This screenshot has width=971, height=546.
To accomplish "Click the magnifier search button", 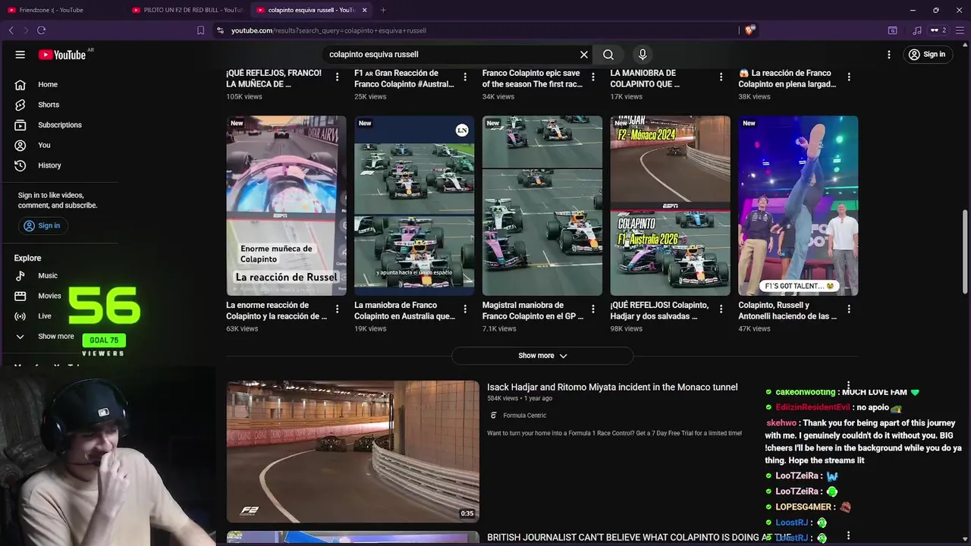I will coord(608,55).
